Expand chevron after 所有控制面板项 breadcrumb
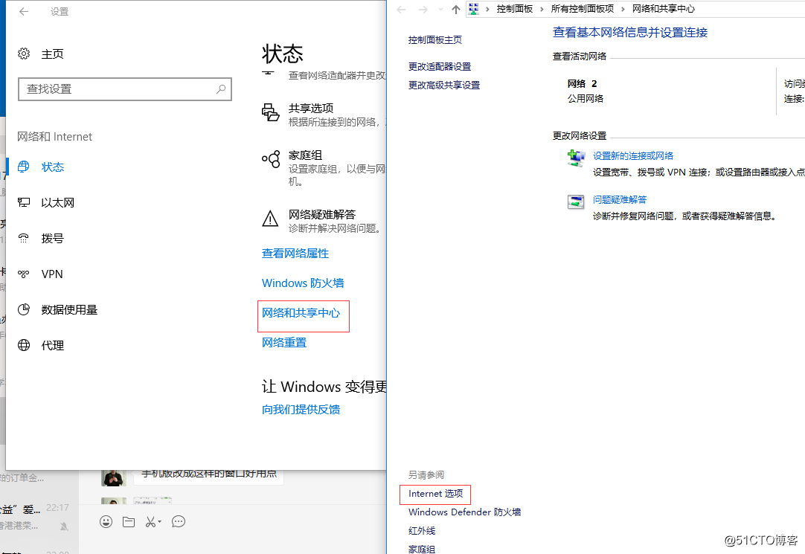The width and height of the screenshot is (805, 554). pyautogui.click(x=623, y=9)
